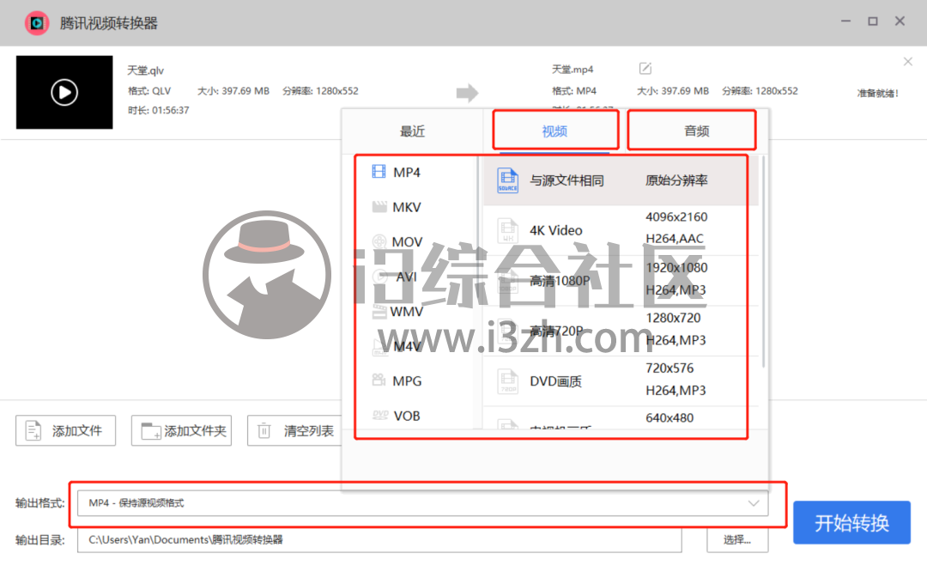Click the 选择... browse button
927x572 pixels.
click(x=737, y=540)
